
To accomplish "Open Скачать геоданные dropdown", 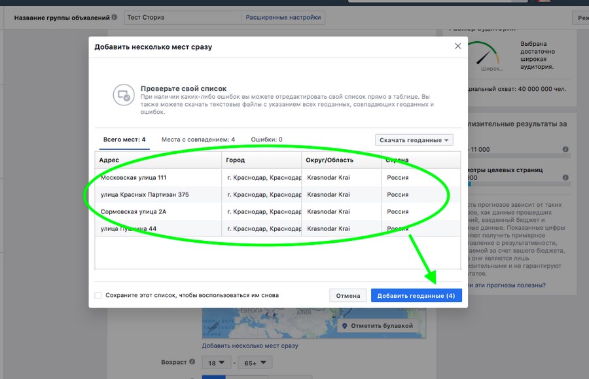I will click(x=414, y=140).
